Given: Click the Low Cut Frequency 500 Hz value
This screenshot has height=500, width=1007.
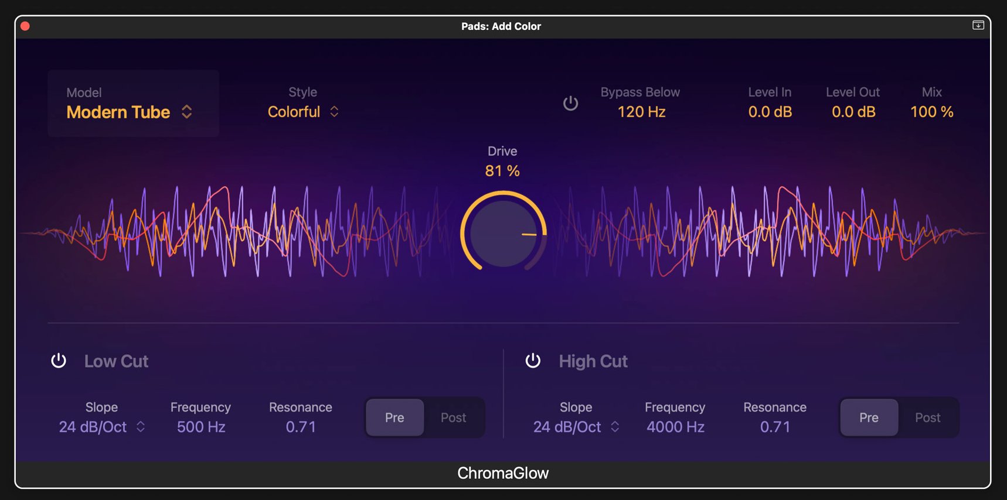Looking at the screenshot, I should coord(201,427).
